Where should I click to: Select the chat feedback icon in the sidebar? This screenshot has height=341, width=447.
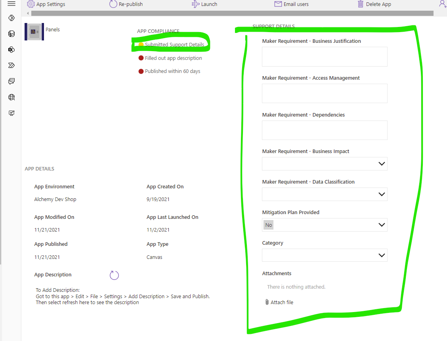tap(11, 81)
